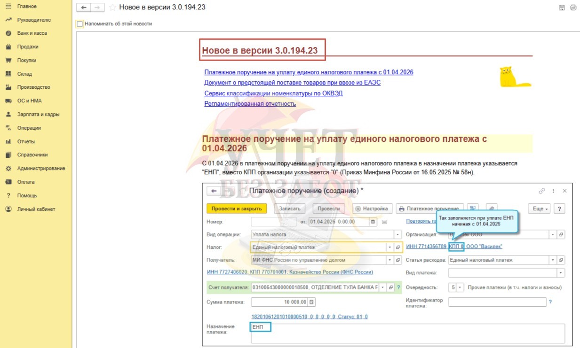Open the Очередность dropdown

coord(460,287)
